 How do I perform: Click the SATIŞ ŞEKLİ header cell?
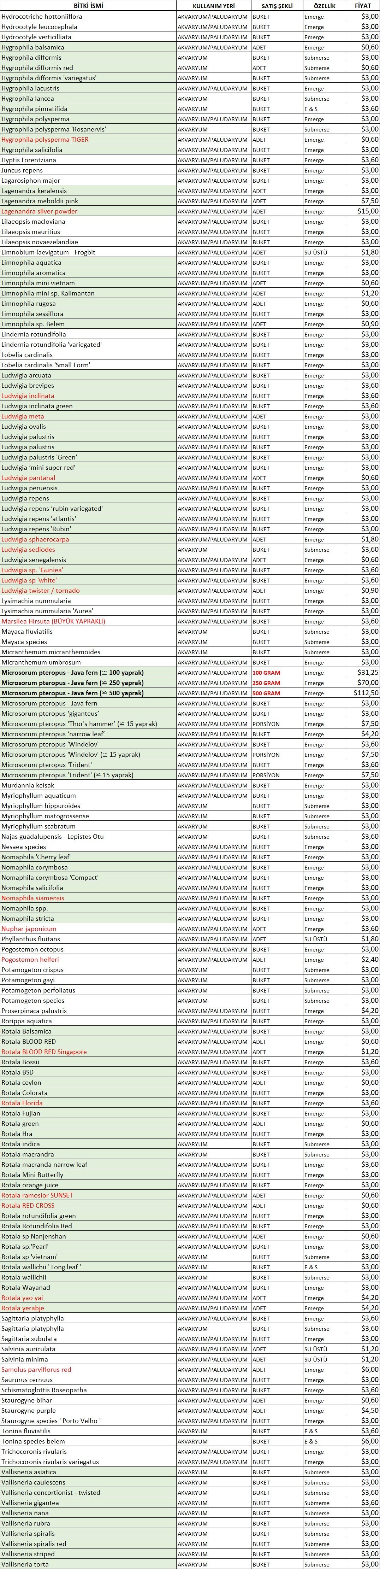(x=277, y=6)
